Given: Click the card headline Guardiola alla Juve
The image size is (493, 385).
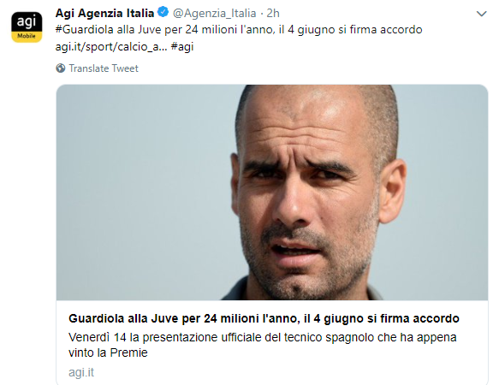Looking at the screenshot, I should 264,318.
